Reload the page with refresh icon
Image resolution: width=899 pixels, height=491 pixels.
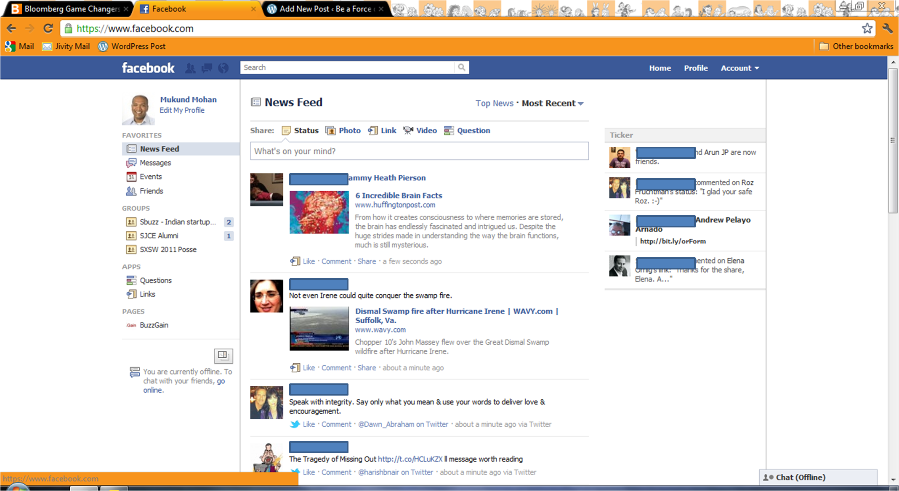coord(48,29)
